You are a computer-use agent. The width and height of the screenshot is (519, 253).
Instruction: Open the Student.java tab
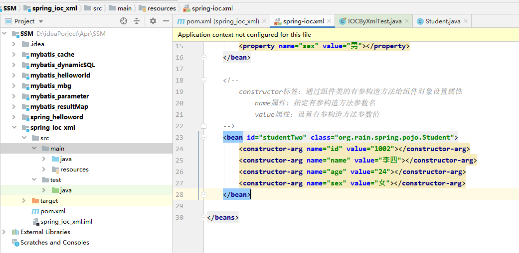point(443,21)
